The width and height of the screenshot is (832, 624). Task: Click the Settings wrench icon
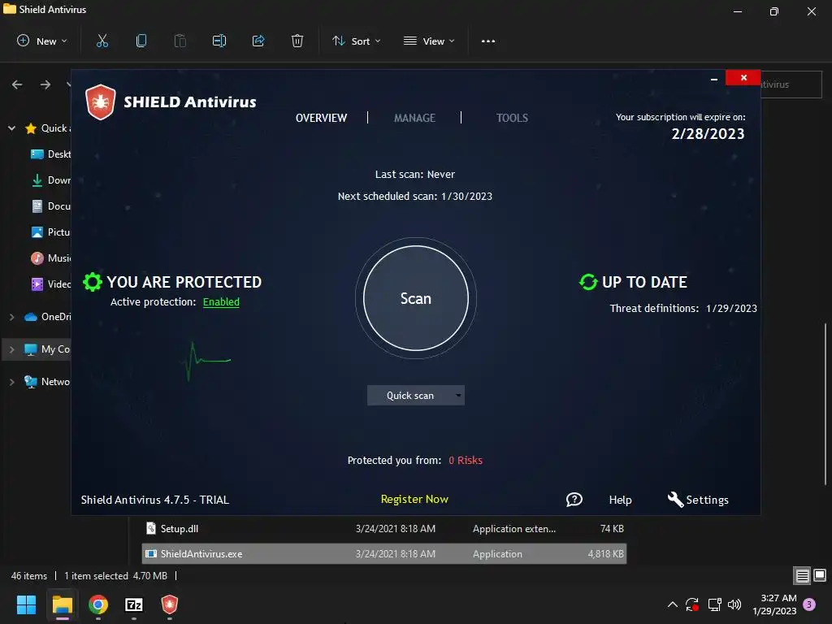pos(675,500)
